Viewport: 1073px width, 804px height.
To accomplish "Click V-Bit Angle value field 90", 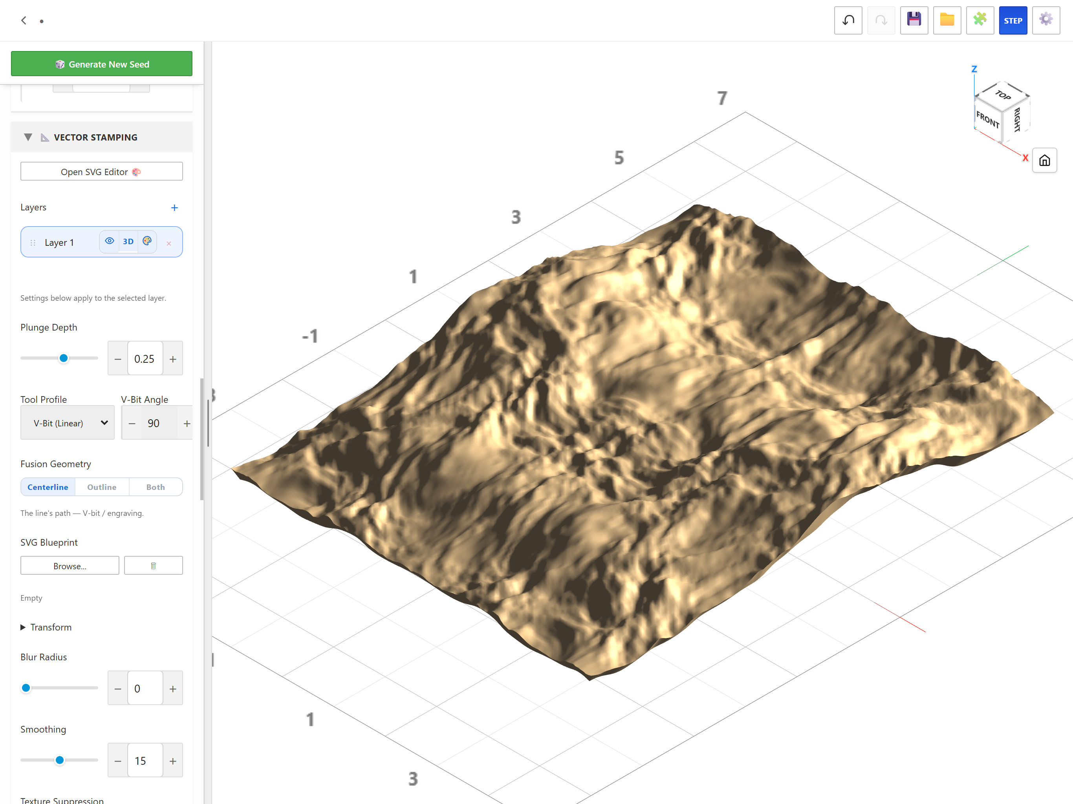I will point(159,423).
